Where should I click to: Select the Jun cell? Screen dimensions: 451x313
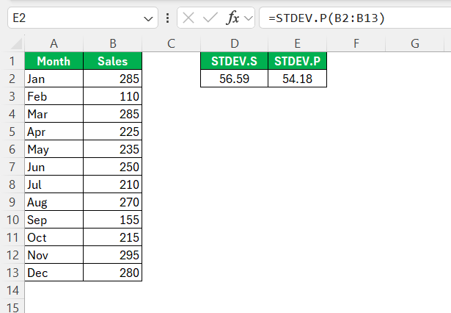(54, 167)
